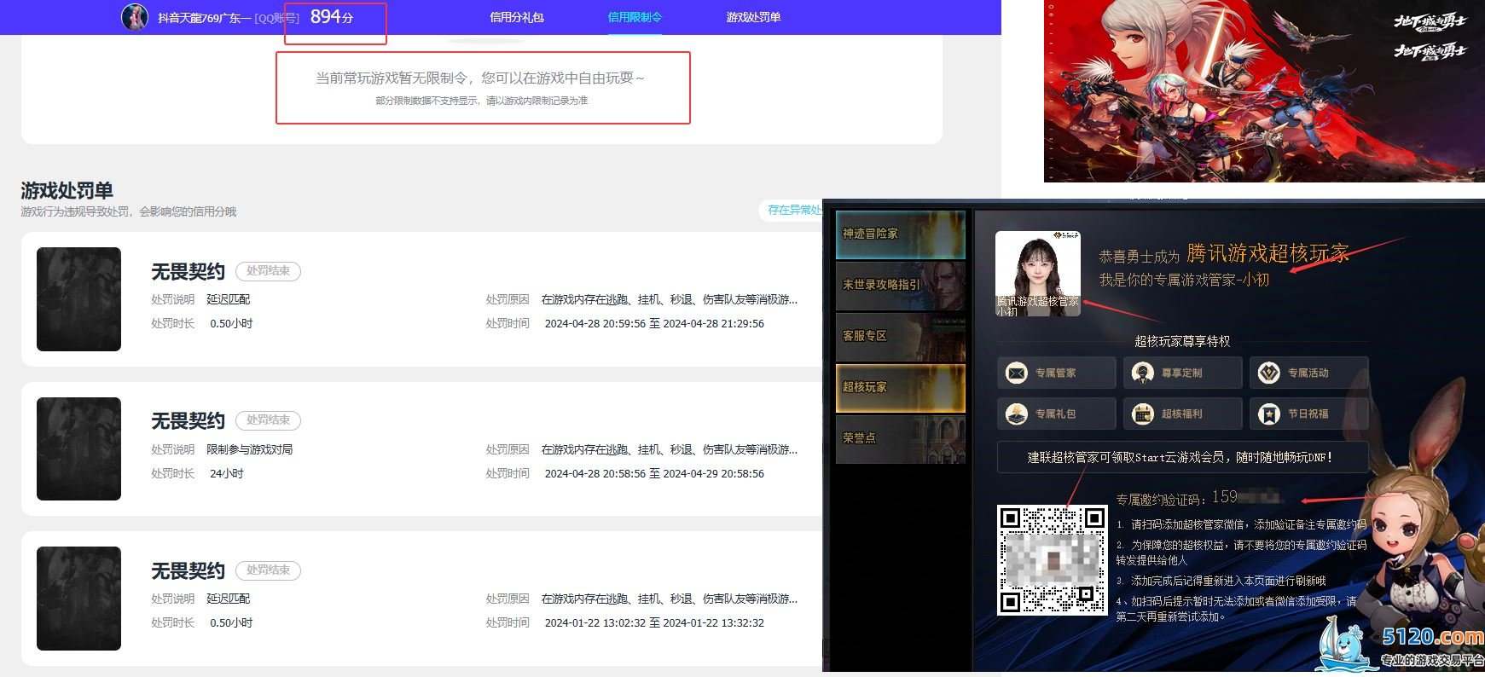Switch to the 信用限制令 tab
This screenshot has height=677, width=1485.
click(x=635, y=17)
